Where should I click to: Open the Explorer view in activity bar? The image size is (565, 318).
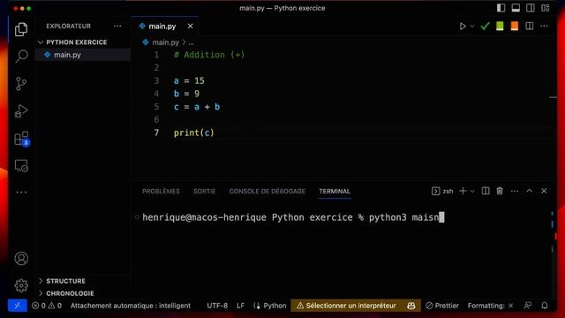click(21, 29)
